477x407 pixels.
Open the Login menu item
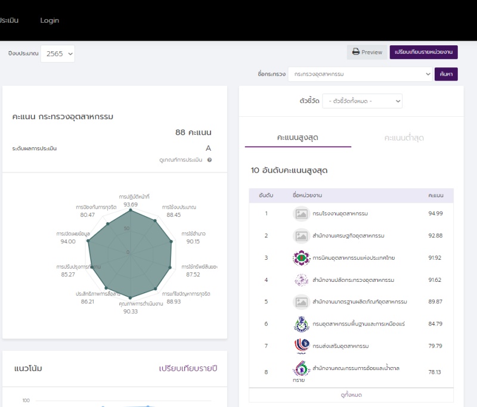49,20
